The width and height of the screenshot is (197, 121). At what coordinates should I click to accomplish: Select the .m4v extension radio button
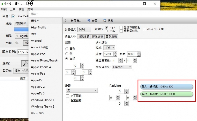pyautogui.click(x=106, y=31)
